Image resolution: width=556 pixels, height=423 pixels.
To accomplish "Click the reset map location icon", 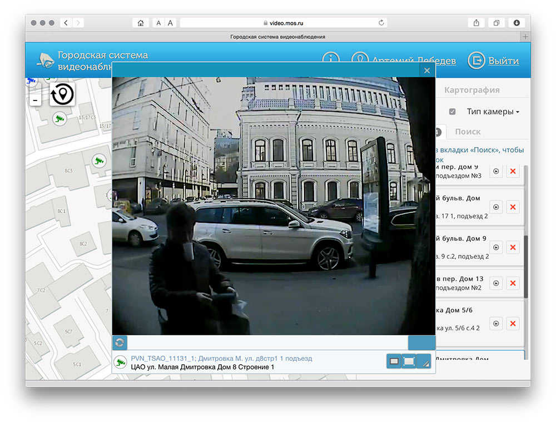I will [x=62, y=94].
